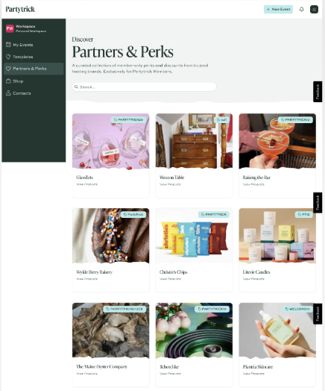The height and width of the screenshot is (391, 325).
Task: Open The Maine Oyster Company card
Action: (111, 345)
